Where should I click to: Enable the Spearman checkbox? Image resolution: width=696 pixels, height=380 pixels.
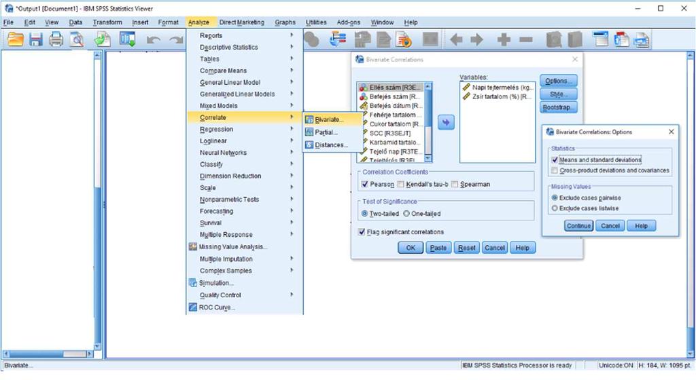pyautogui.click(x=455, y=185)
